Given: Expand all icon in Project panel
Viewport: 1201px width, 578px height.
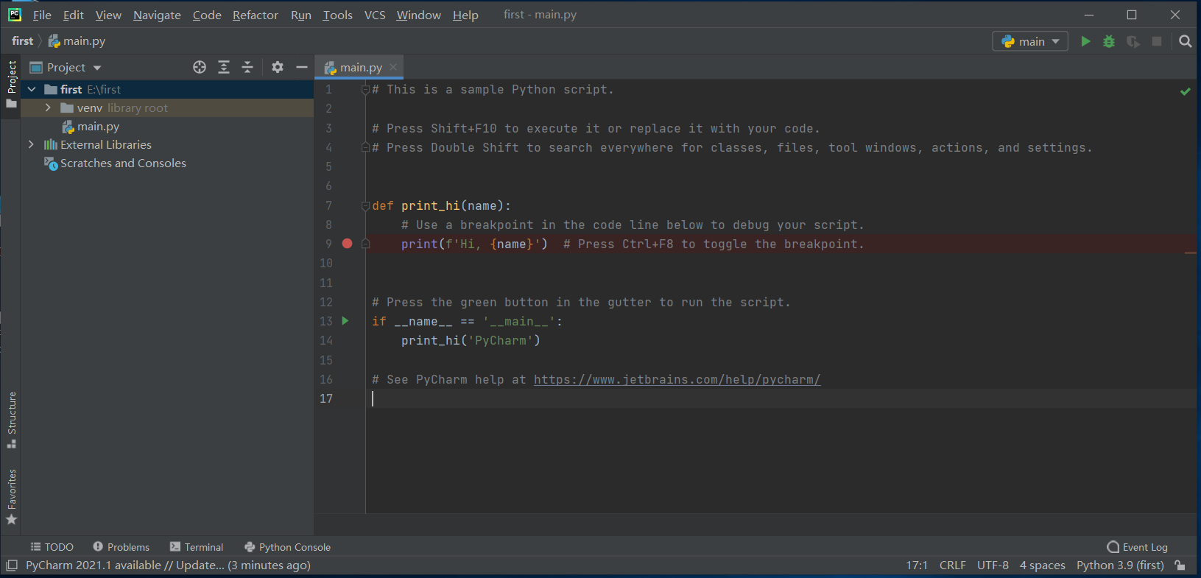Looking at the screenshot, I should click(x=224, y=67).
